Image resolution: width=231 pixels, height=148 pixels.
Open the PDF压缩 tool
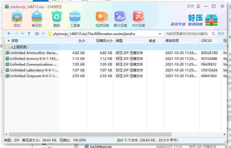click(x=138, y=19)
